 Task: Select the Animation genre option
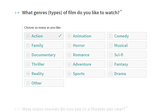pyautogui.click(x=85, y=36)
